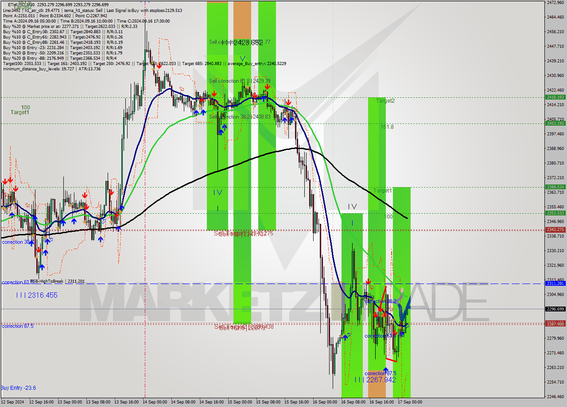The image size is (567, 407).
Task: Click the current price tag 2296.699
Action: [x=555, y=309]
